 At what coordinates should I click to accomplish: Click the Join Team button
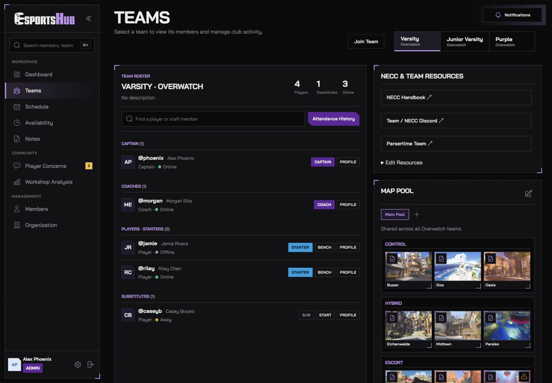366,41
